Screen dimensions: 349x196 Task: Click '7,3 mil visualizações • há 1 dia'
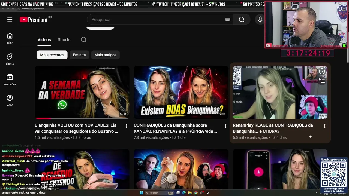(160, 137)
